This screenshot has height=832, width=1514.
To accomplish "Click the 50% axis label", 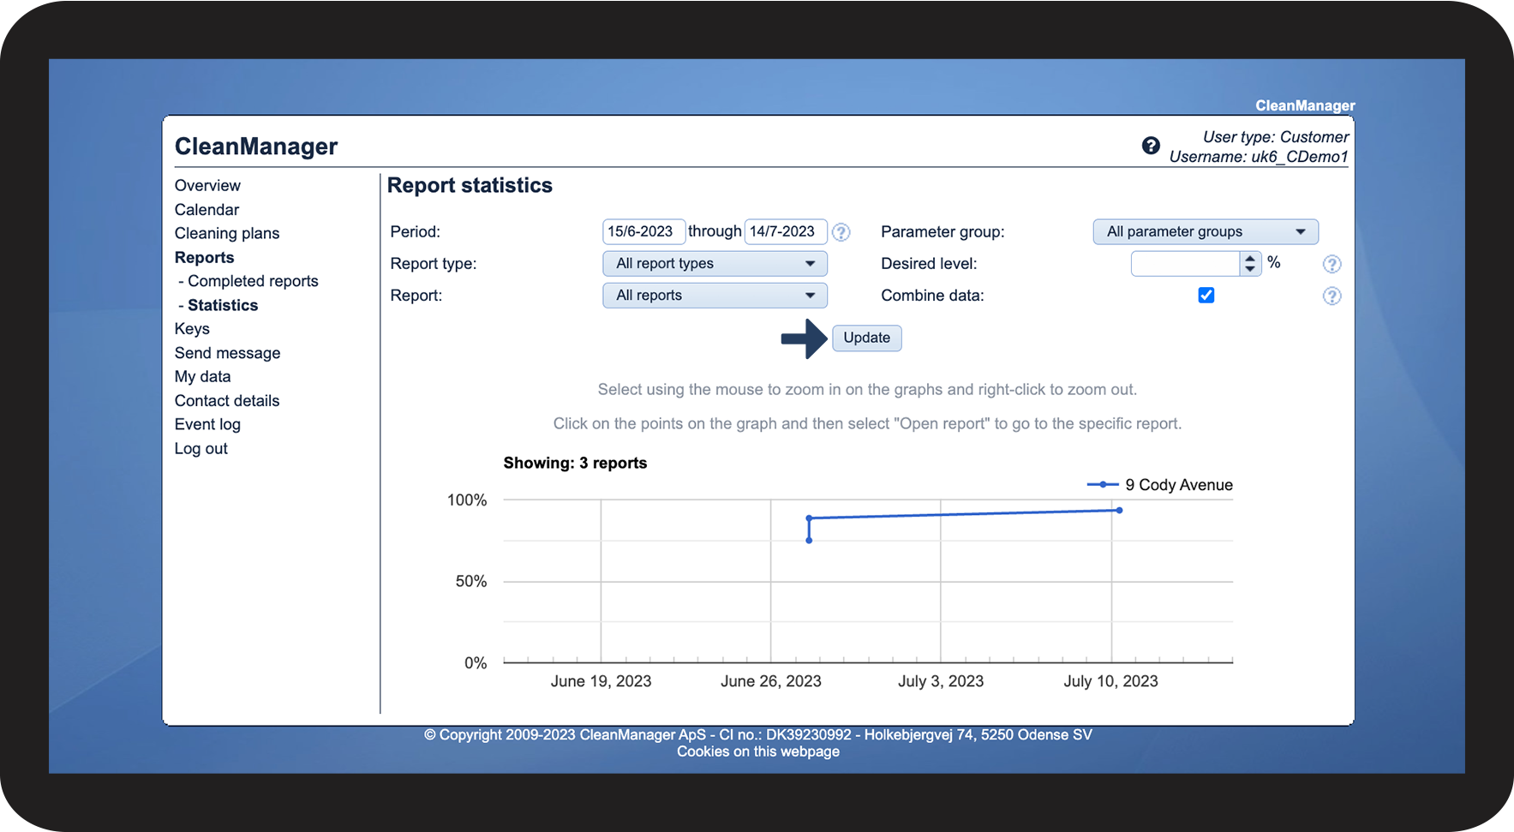I will (471, 581).
